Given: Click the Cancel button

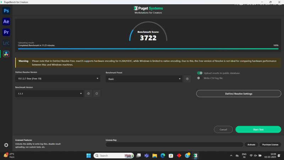Looking at the screenshot, I should coord(223,129).
